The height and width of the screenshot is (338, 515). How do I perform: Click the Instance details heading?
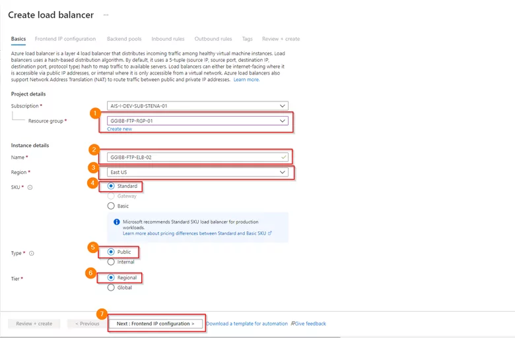30,145
